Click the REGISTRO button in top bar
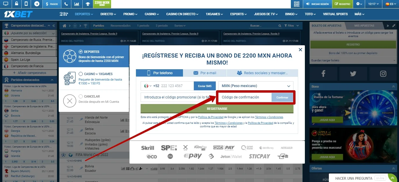Screen dimensions: 399x182 point(342,4)
